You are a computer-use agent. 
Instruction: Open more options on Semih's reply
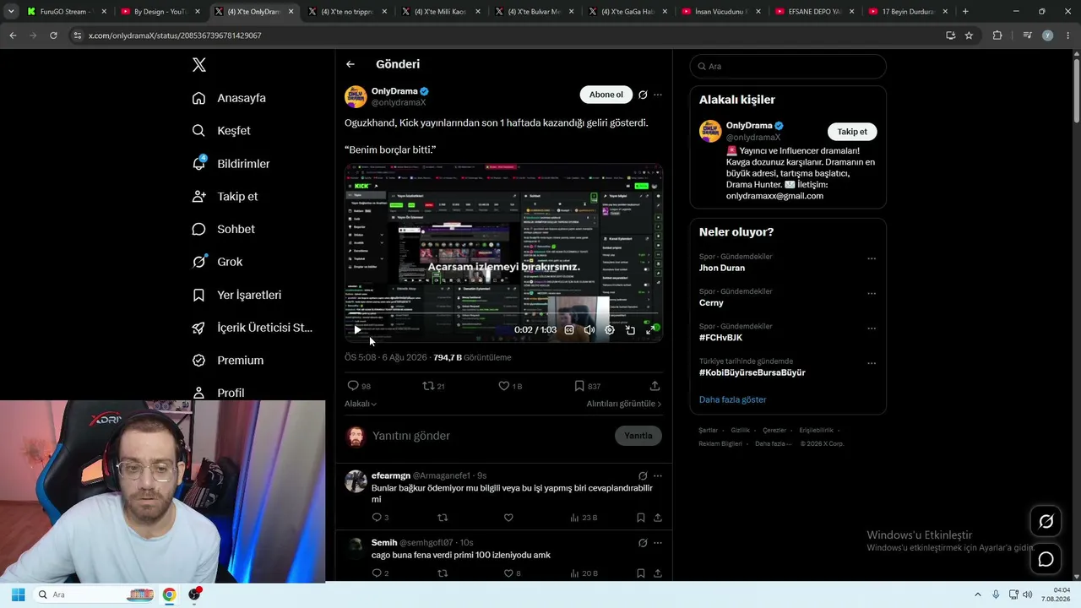[x=658, y=542]
